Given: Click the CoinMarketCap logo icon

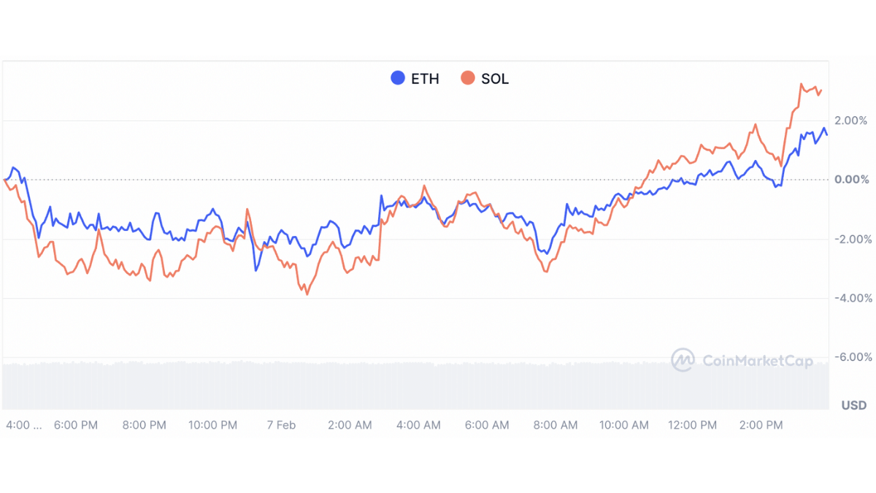Looking at the screenshot, I should click(x=683, y=359).
